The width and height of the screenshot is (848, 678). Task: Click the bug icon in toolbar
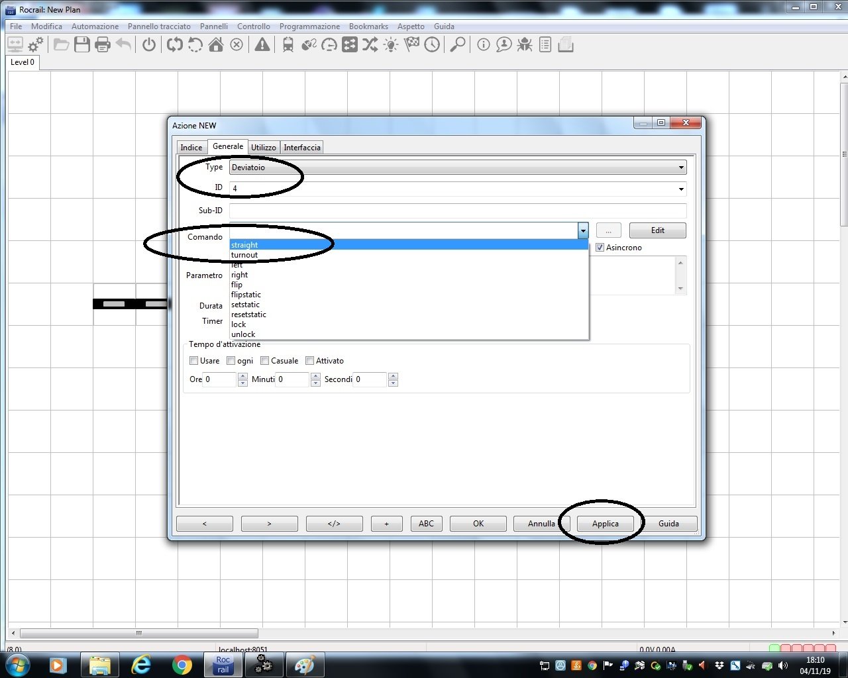(525, 45)
